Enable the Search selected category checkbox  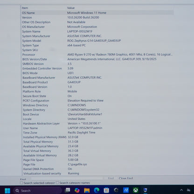[21, 183]
